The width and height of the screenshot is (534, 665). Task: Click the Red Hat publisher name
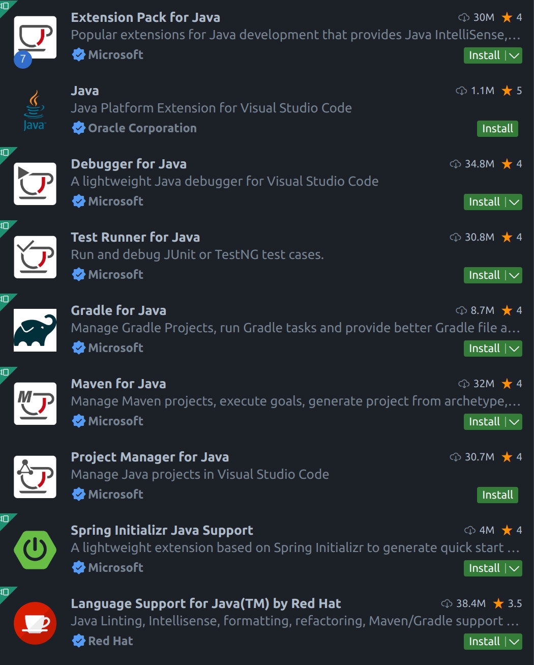[110, 641]
